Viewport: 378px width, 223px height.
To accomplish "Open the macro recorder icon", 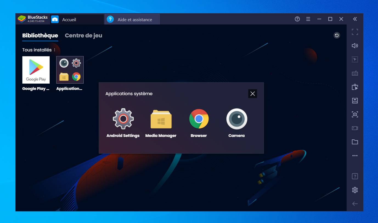I will pos(355,87).
